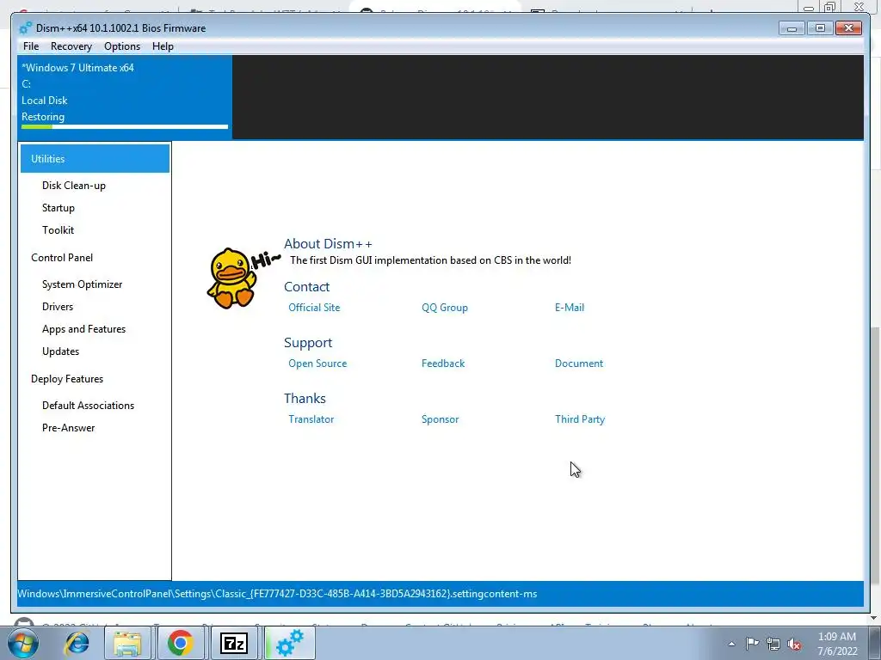Maximize the Dism++ window

[x=820, y=27]
